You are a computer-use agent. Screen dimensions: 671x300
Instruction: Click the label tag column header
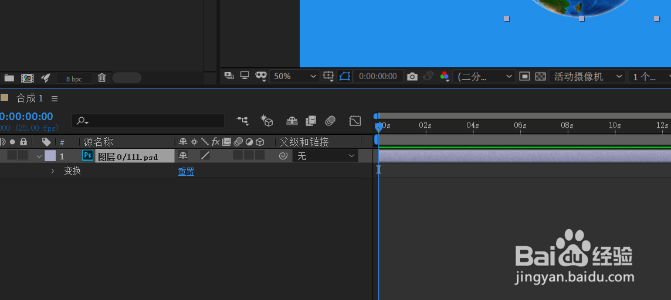pyautogui.click(x=47, y=141)
